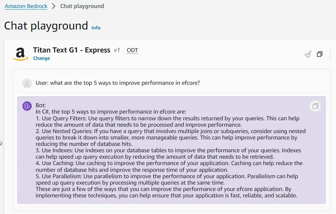This screenshot has height=214, width=336.
Task: Click the broom icon to clear chat
Action: (308, 54)
